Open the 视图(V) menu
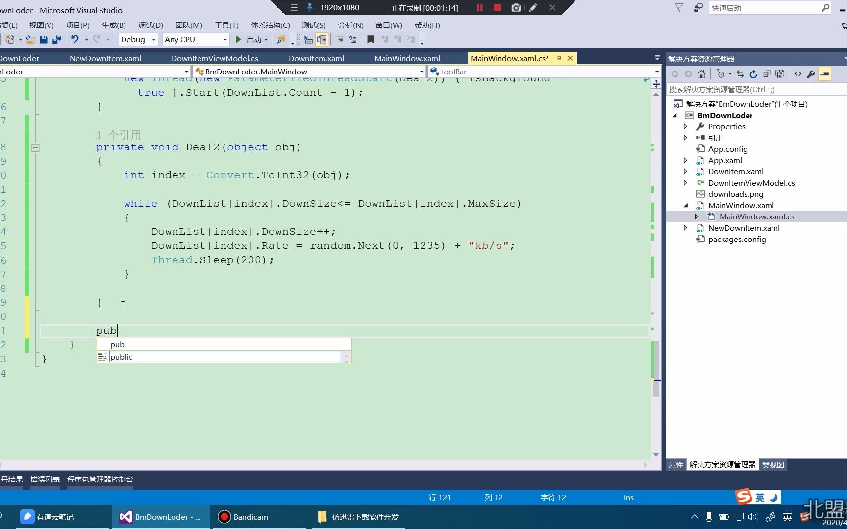Image resolution: width=847 pixels, height=529 pixels. click(x=41, y=25)
